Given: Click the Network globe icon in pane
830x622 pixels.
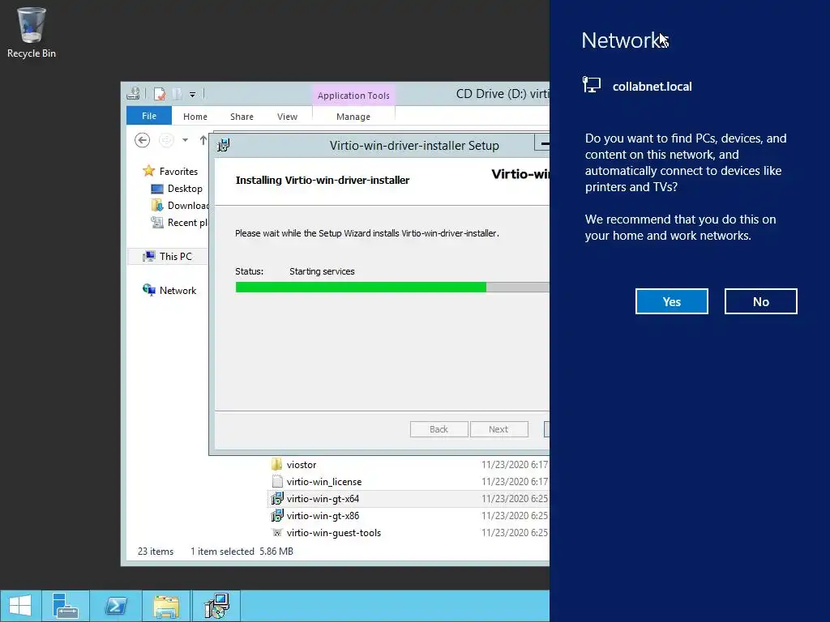Looking at the screenshot, I should point(149,290).
